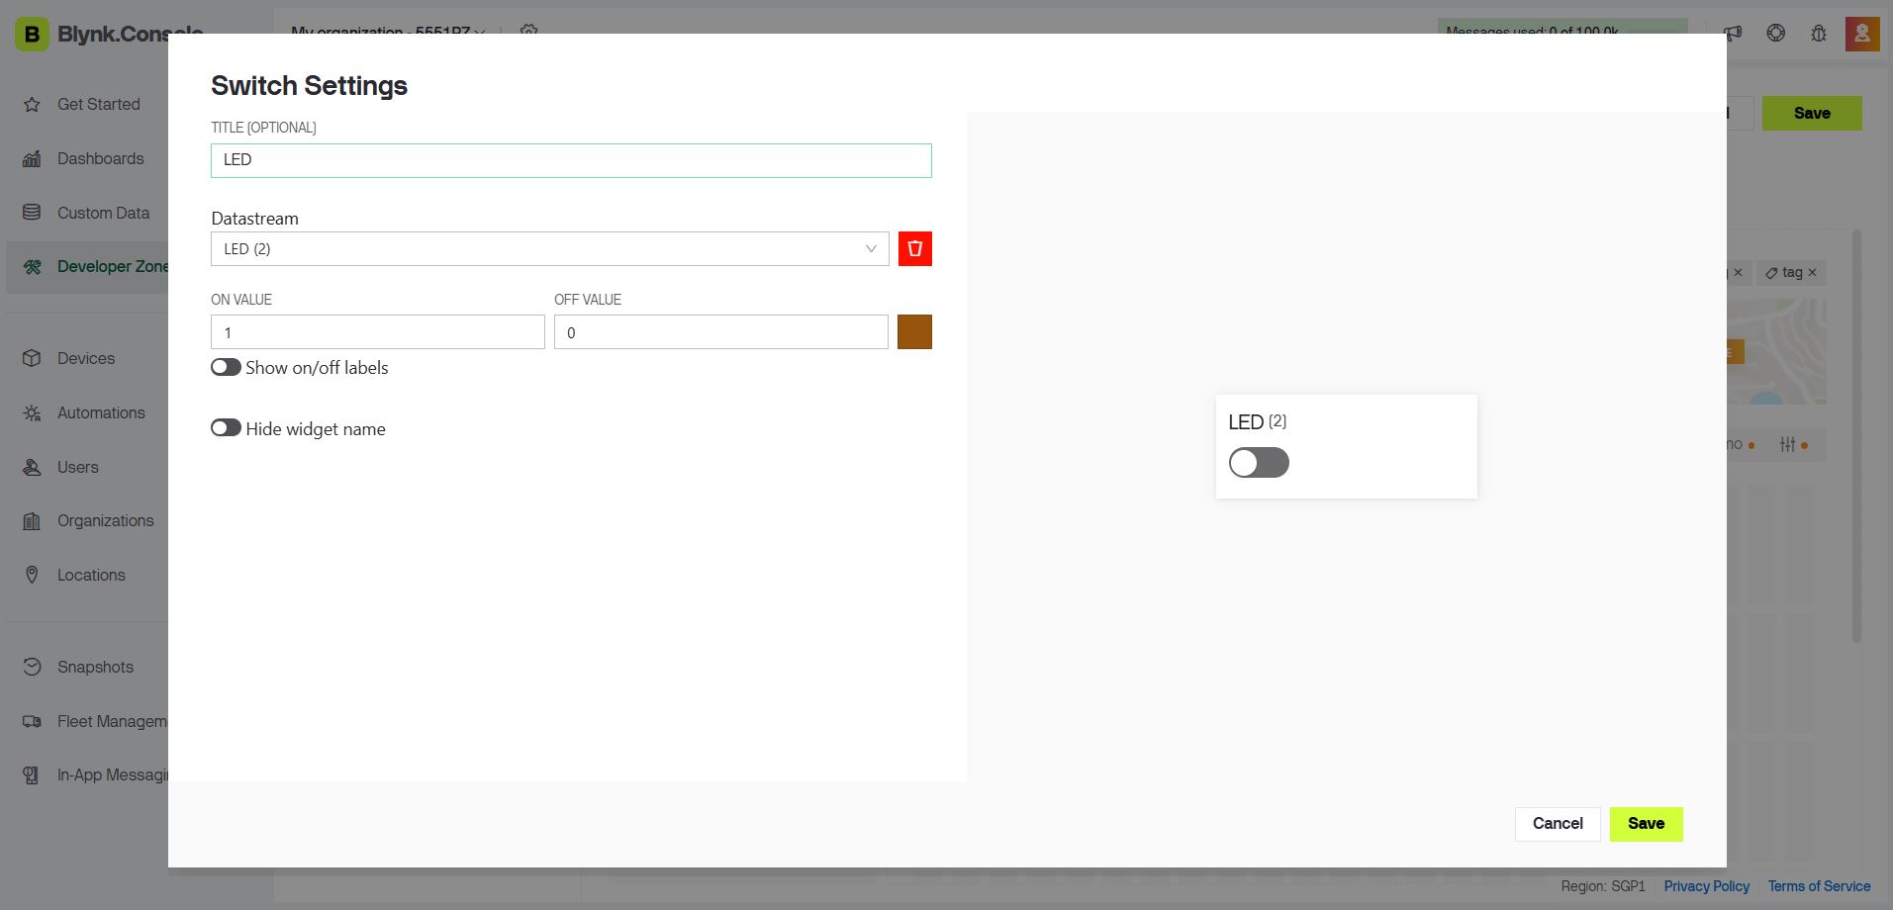Go to Get Started menu item
1893x910 pixels.
pyautogui.click(x=99, y=104)
